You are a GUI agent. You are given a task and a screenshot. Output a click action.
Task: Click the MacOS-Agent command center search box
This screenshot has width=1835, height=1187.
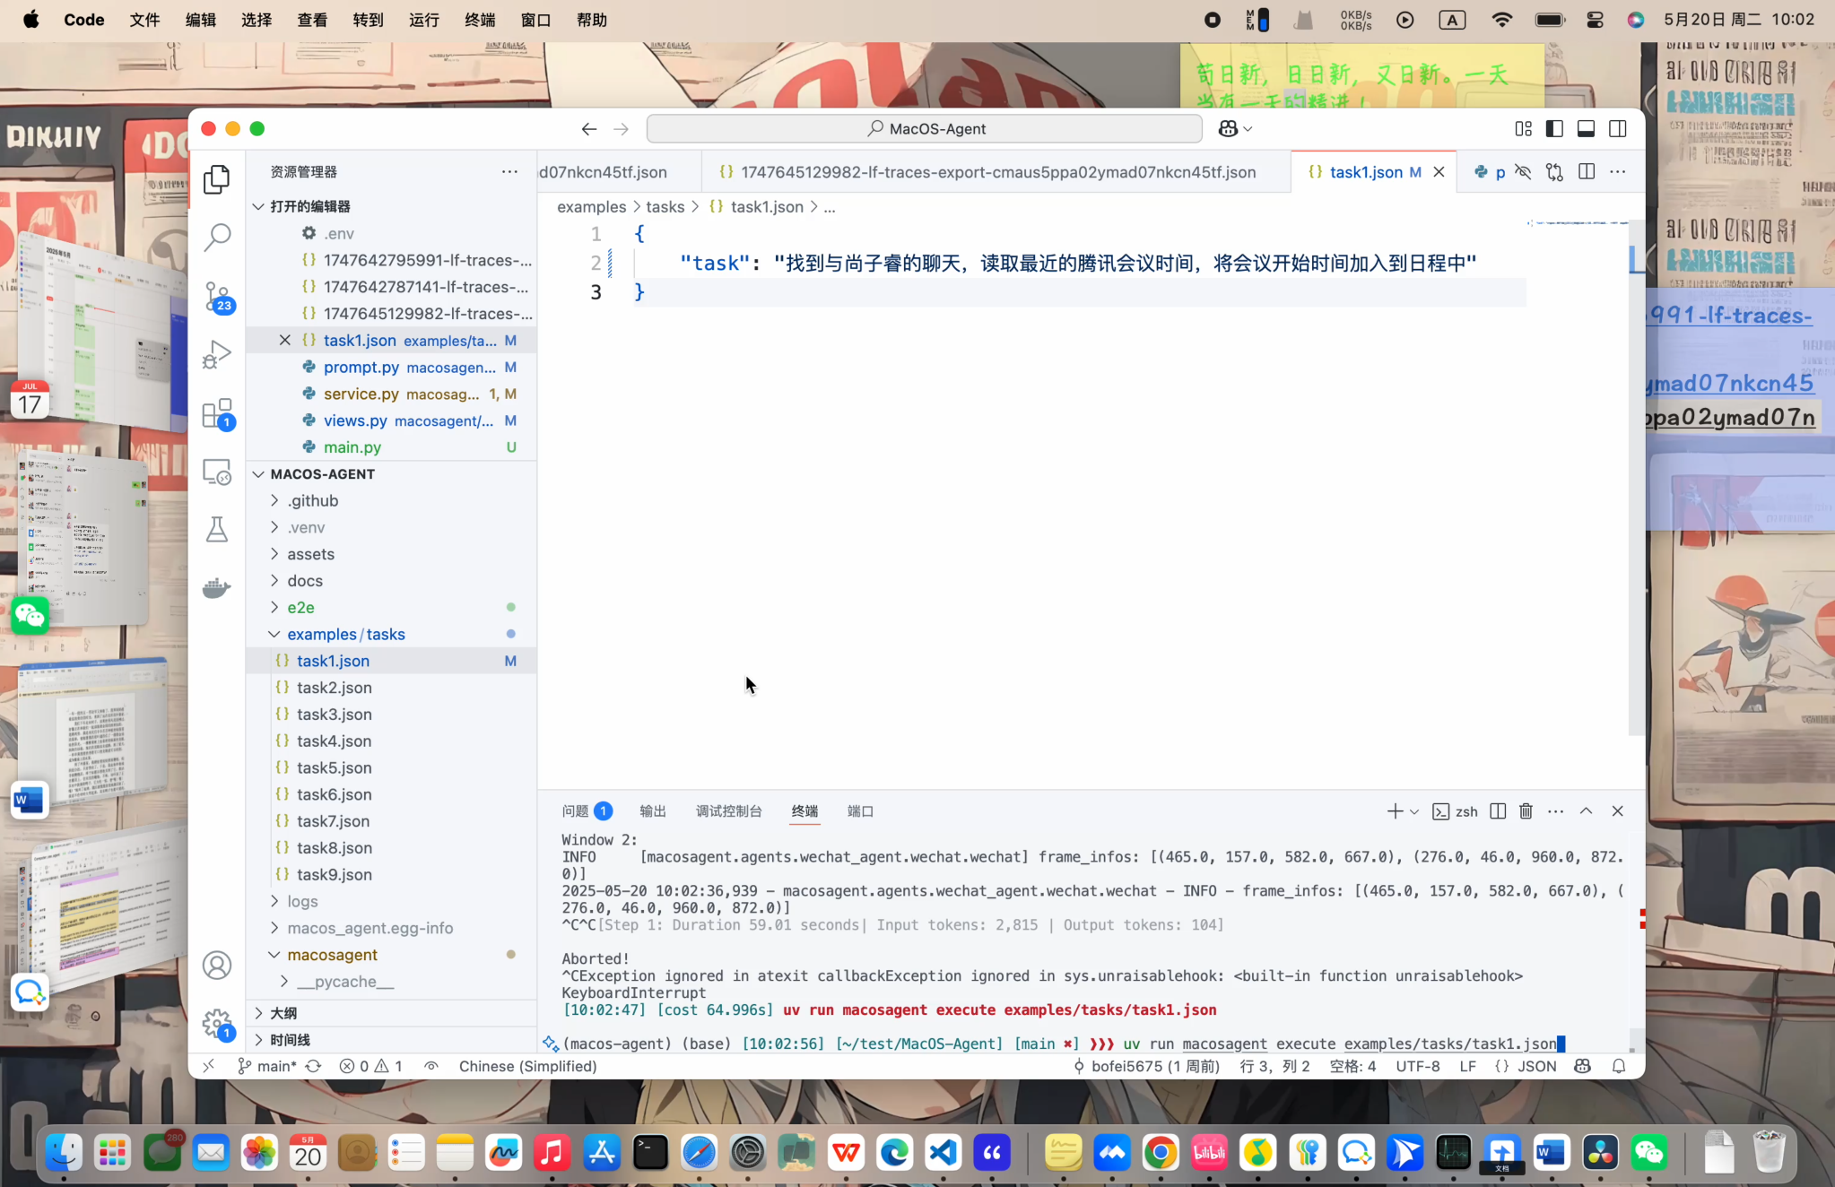(924, 129)
